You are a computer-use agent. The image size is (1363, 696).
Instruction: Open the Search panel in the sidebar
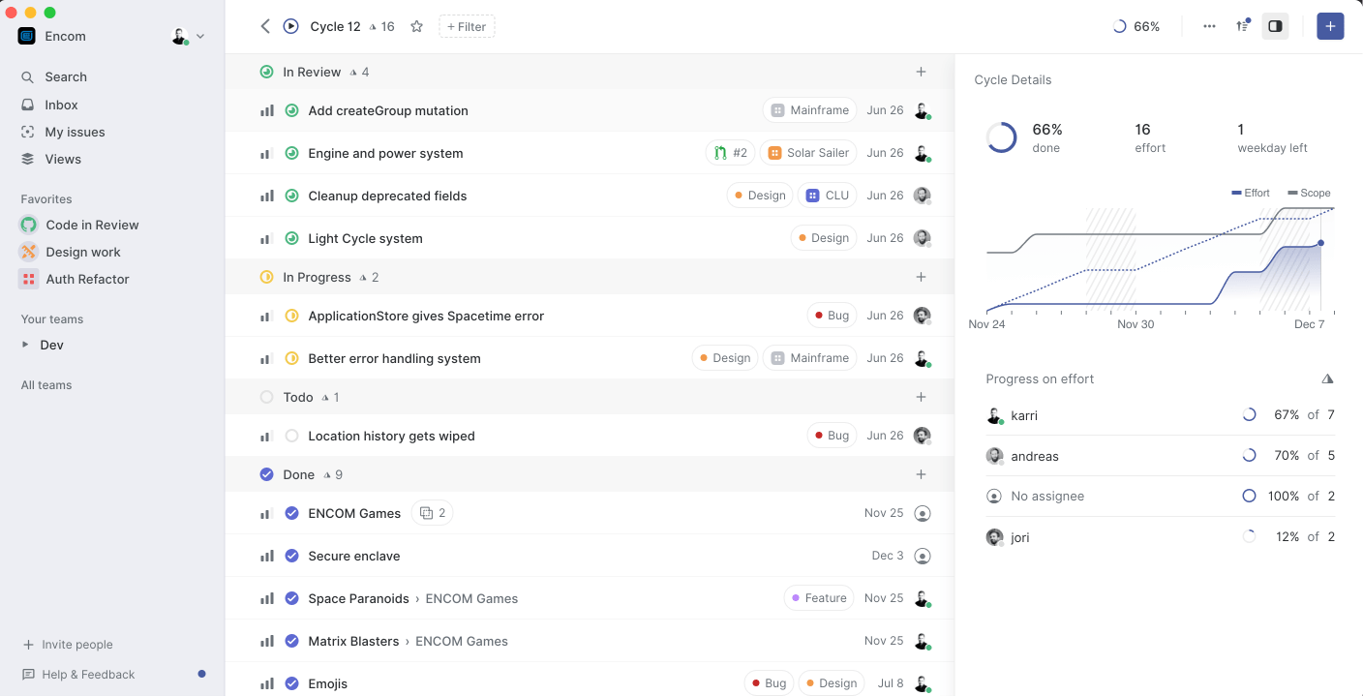click(66, 76)
